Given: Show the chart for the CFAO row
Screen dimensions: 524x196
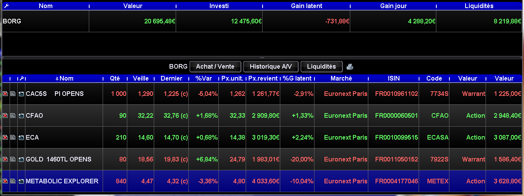Looking at the screenshot, I should tap(21, 116).
